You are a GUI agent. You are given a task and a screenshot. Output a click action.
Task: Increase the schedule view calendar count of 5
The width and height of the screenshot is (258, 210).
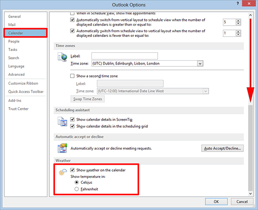pyautogui.click(x=238, y=21)
